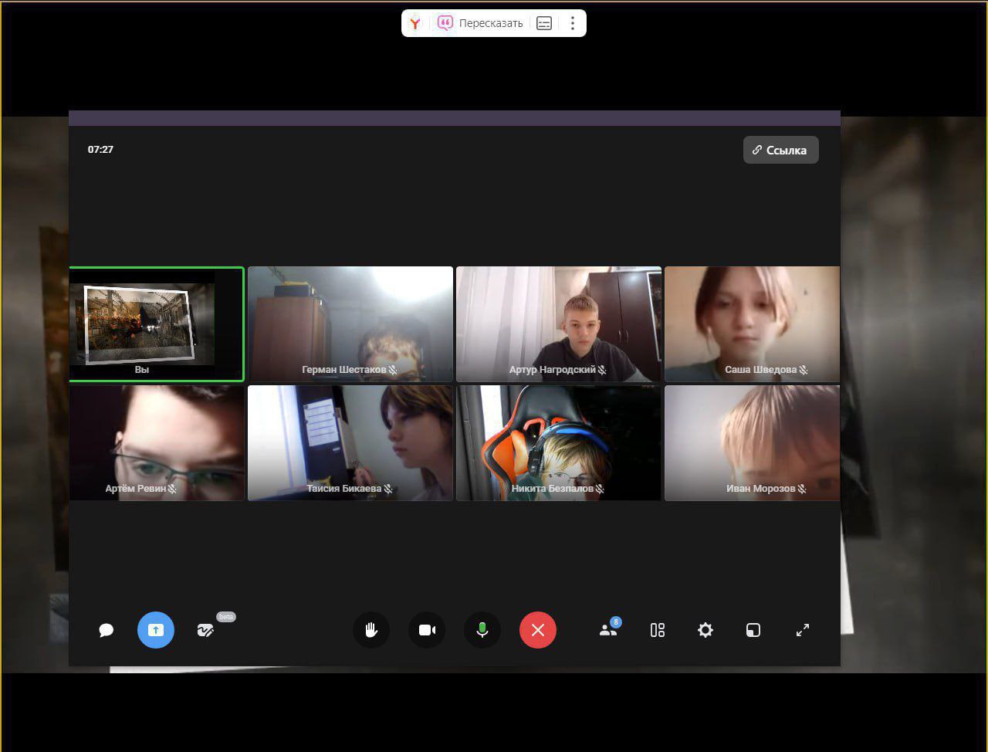988x752 pixels.
Task: Select Саша Шведова video tile
Action: (x=753, y=324)
